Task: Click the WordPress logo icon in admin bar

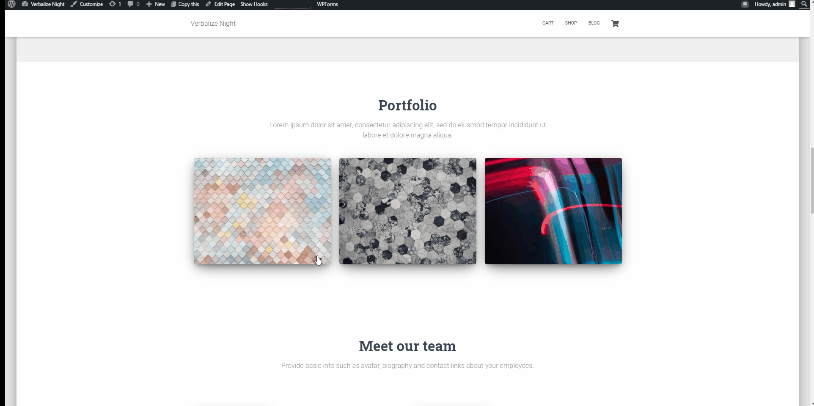Action: (x=11, y=4)
